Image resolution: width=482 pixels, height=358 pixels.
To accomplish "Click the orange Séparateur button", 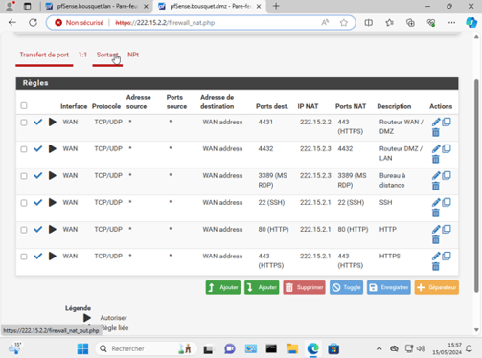I will (437, 287).
